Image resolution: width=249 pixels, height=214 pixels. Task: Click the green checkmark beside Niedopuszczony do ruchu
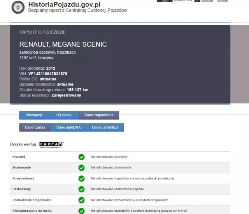(x=81, y=210)
